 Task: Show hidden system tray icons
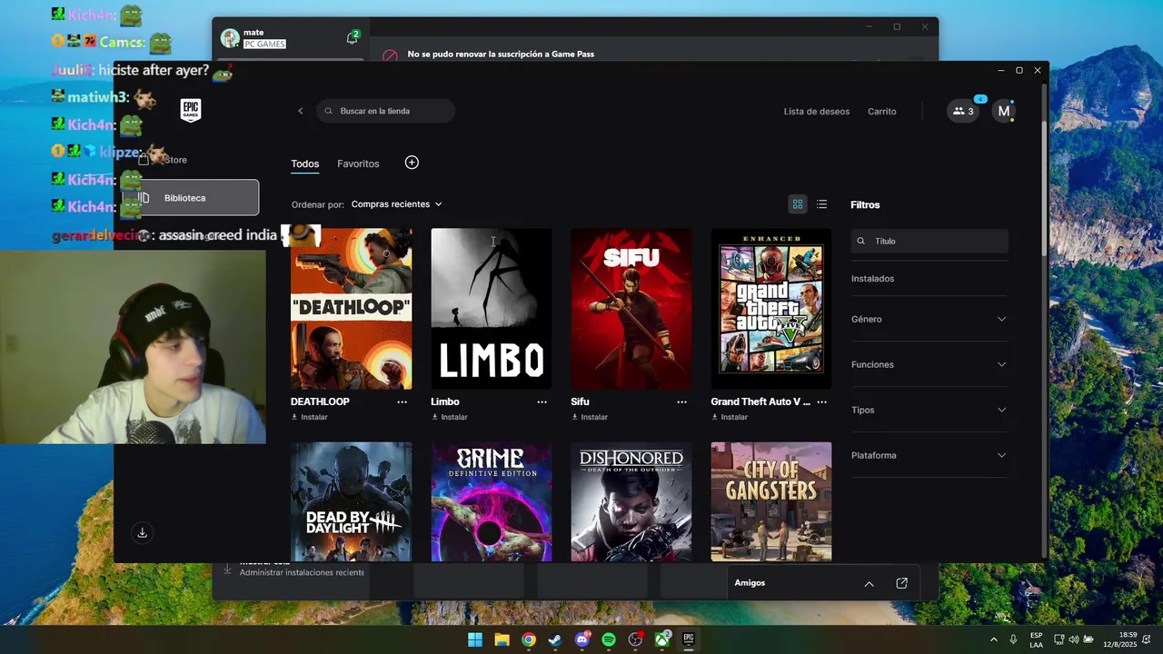[x=994, y=639]
